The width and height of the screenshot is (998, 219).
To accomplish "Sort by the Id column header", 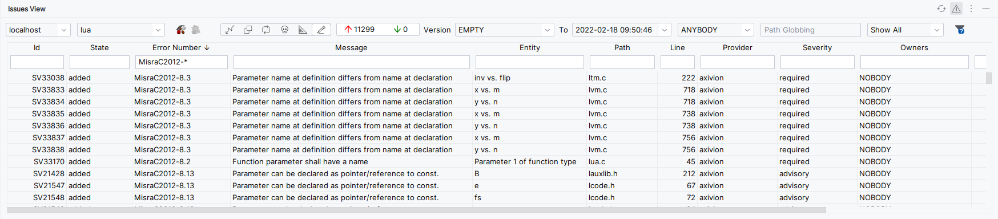I will 37,47.
